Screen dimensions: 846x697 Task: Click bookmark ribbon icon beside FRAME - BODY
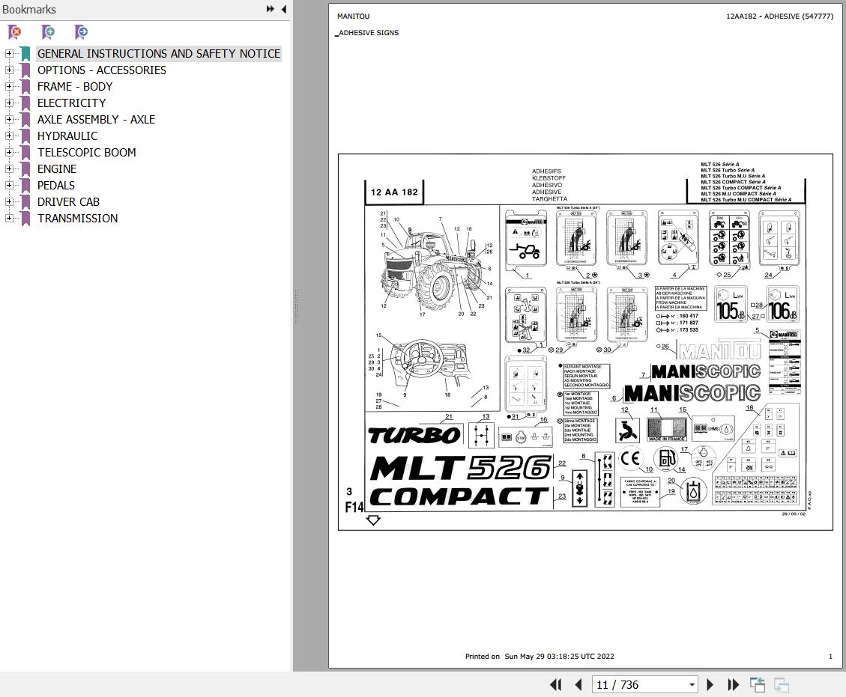25,87
